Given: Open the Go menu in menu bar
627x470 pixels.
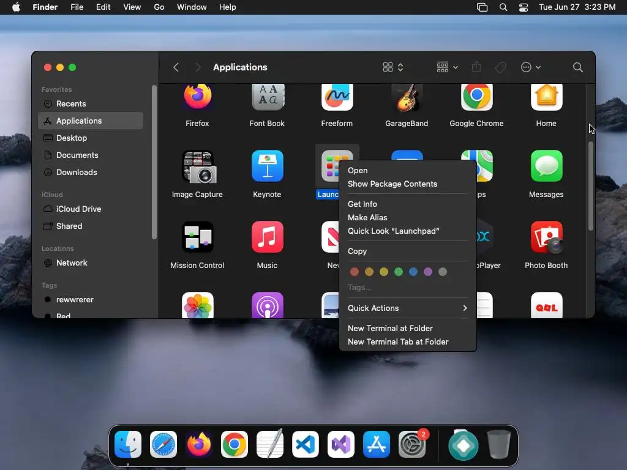Looking at the screenshot, I should 159,7.
